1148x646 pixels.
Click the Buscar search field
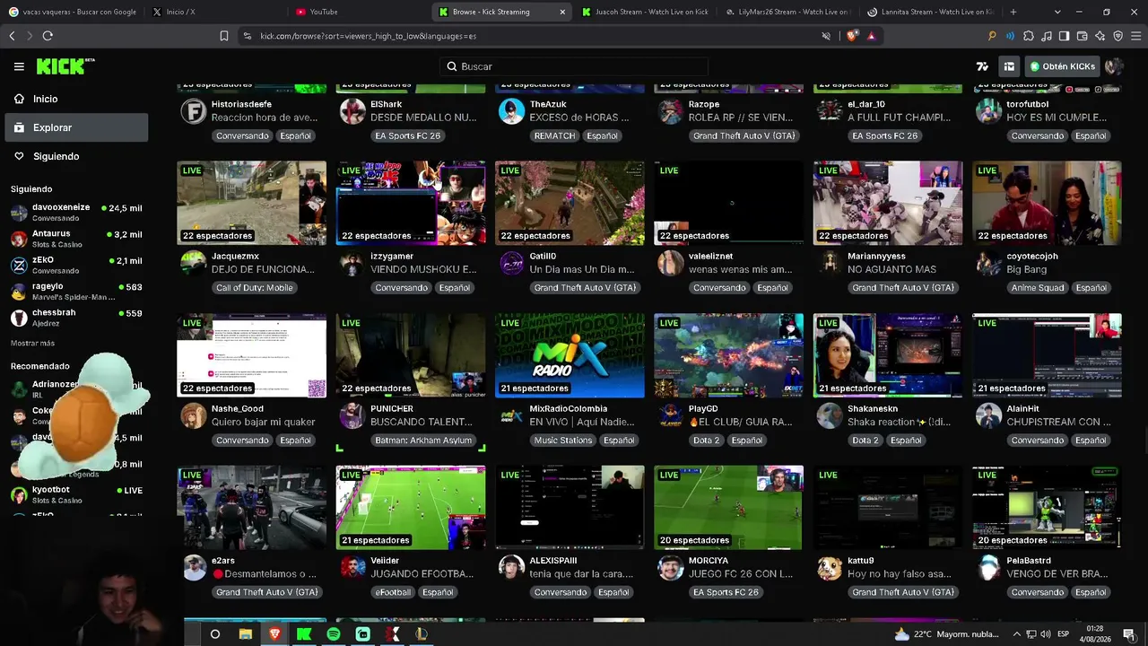574,66
